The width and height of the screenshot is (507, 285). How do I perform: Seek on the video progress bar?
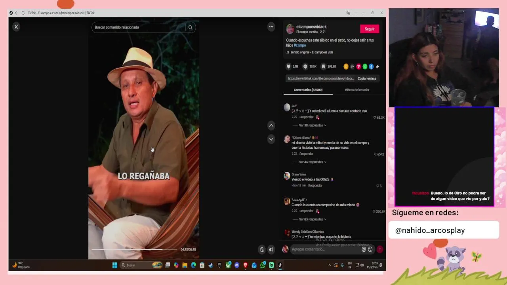point(134,249)
